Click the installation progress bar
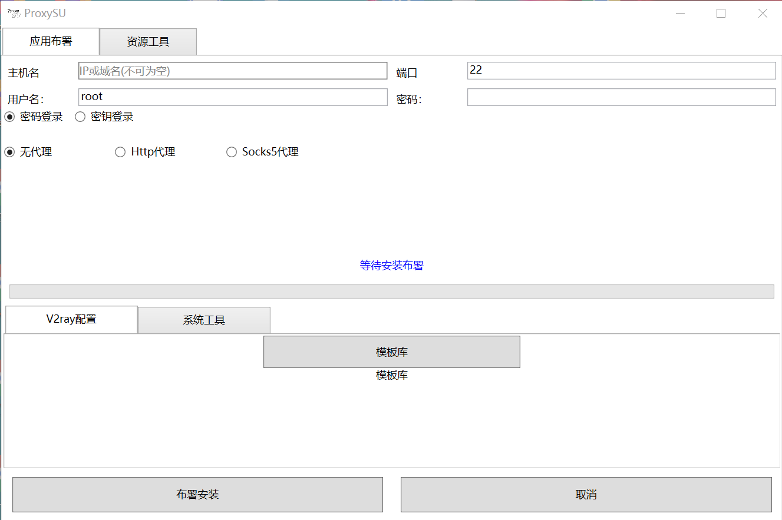The width and height of the screenshot is (782, 520). (392, 292)
